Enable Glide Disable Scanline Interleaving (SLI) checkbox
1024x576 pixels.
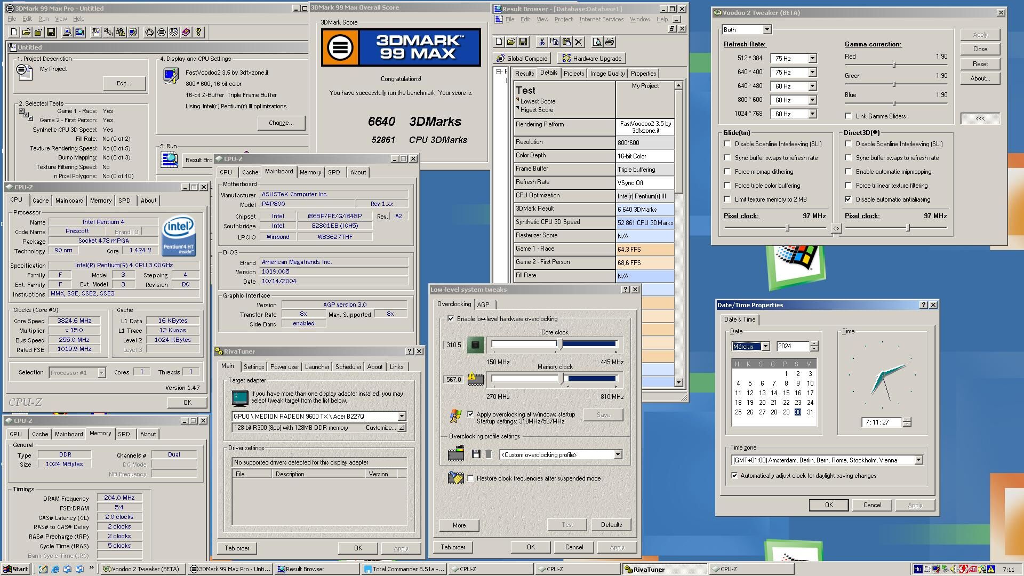727,143
